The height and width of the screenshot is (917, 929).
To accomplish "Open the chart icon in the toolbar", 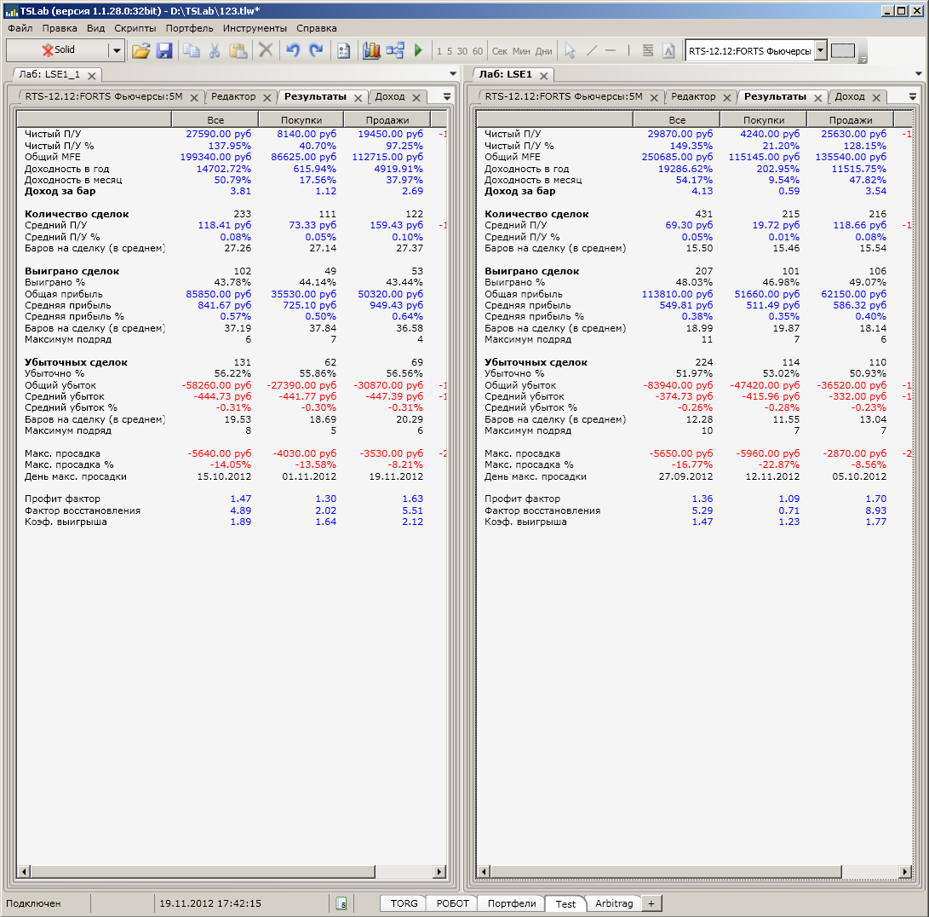I will point(370,51).
